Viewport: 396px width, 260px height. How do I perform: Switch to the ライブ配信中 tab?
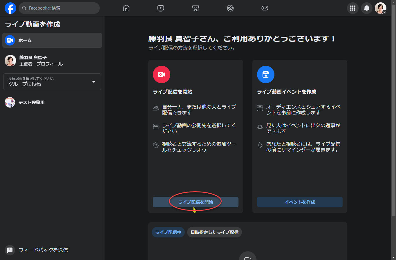tap(168, 232)
